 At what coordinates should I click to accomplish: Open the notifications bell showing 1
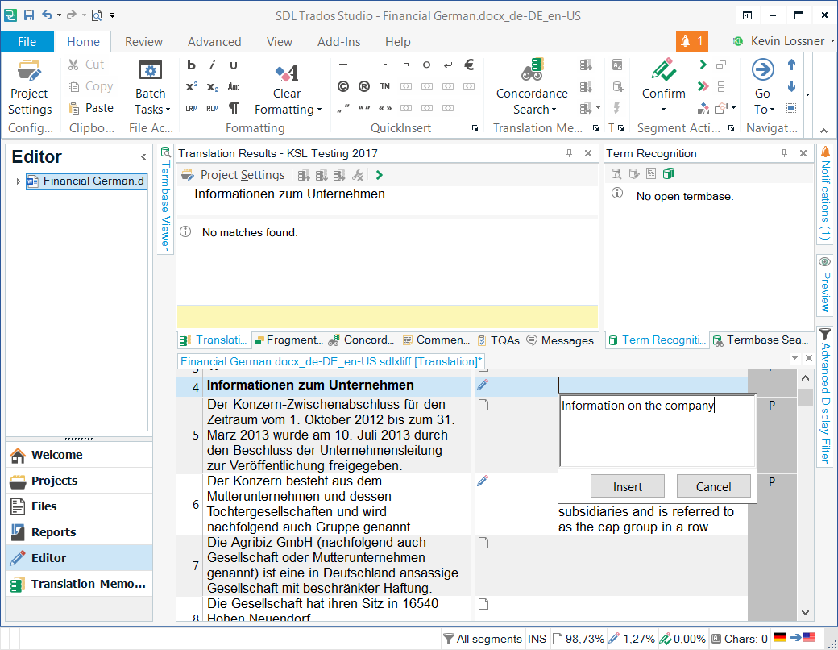click(691, 41)
